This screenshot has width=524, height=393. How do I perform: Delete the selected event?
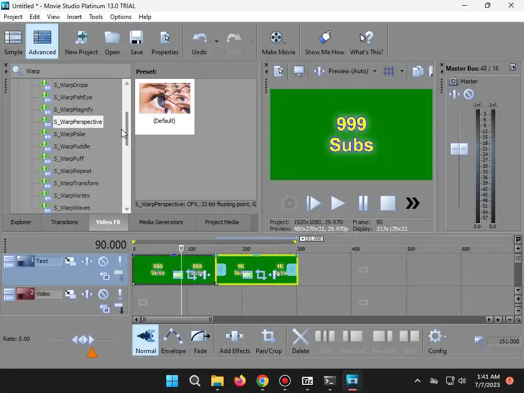300,340
